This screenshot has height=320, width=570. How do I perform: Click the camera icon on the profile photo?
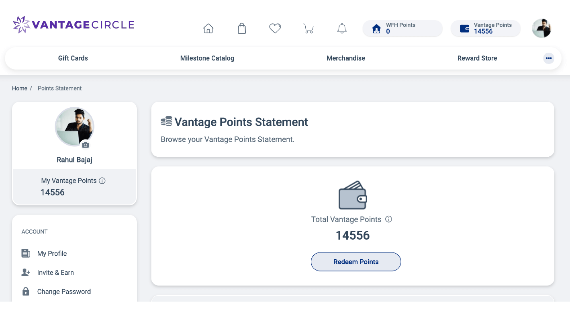[85, 145]
